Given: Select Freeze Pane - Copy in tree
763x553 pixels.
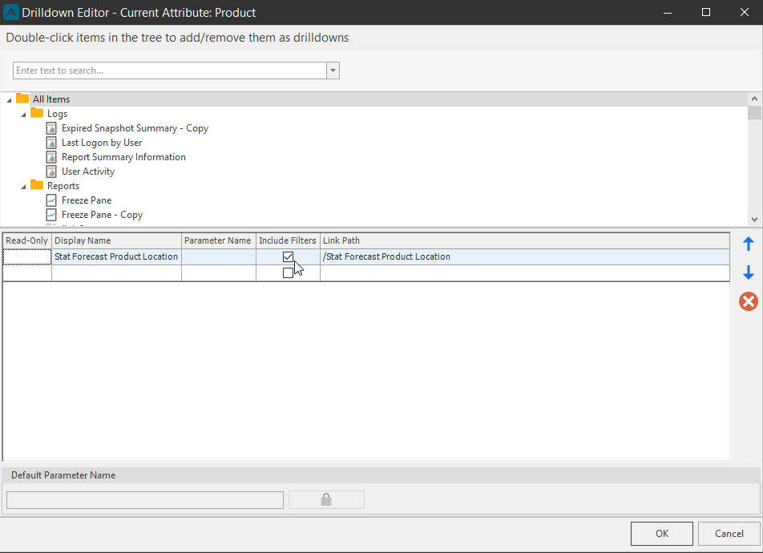Looking at the screenshot, I should tap(103, 215).
